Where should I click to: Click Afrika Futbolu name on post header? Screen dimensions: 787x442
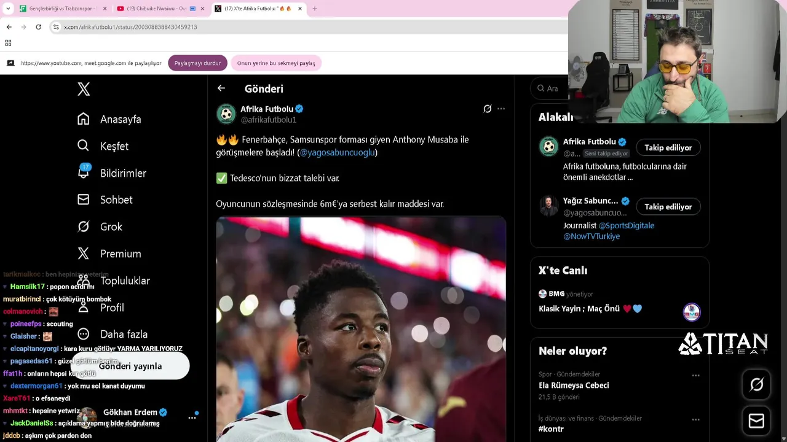coord(267,109)
